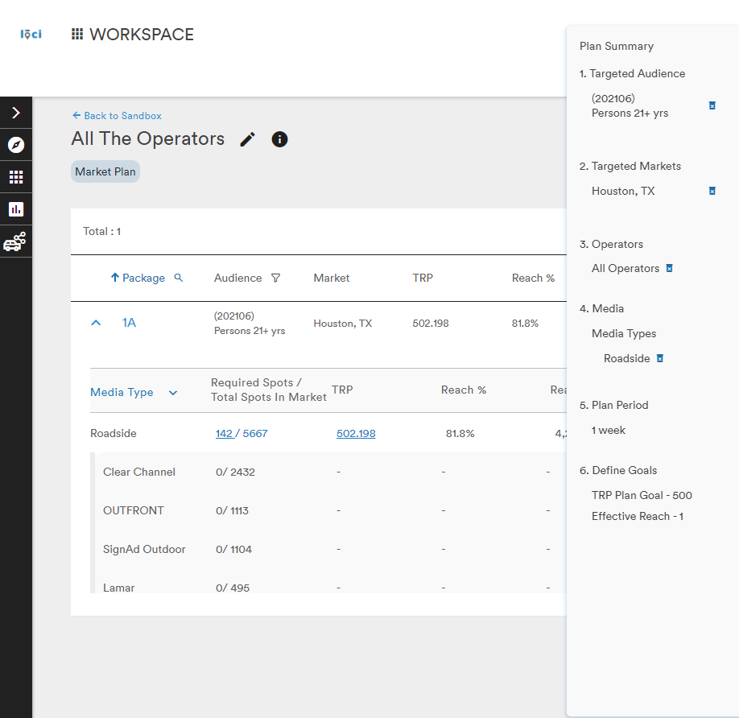Click the 'Roadside' media type row label
Image resolution: width=739 pixels, height=718 pixels.
pyautogui.click(x=114, y=433)
